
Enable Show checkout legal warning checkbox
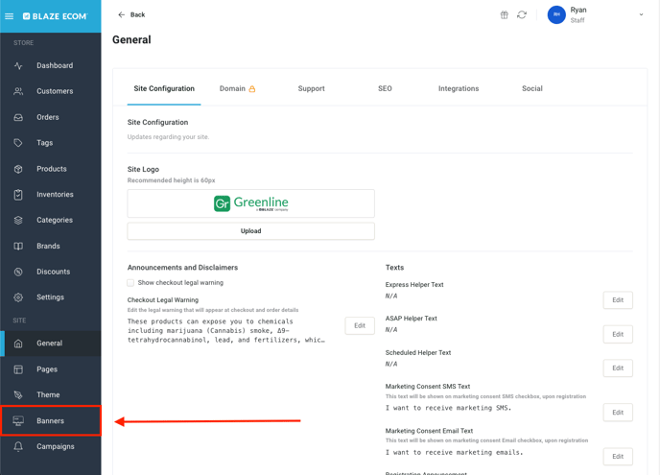tap(131, 283)
